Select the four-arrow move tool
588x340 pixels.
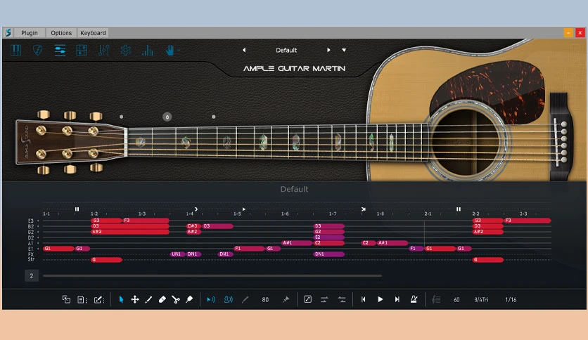[135, 299]
